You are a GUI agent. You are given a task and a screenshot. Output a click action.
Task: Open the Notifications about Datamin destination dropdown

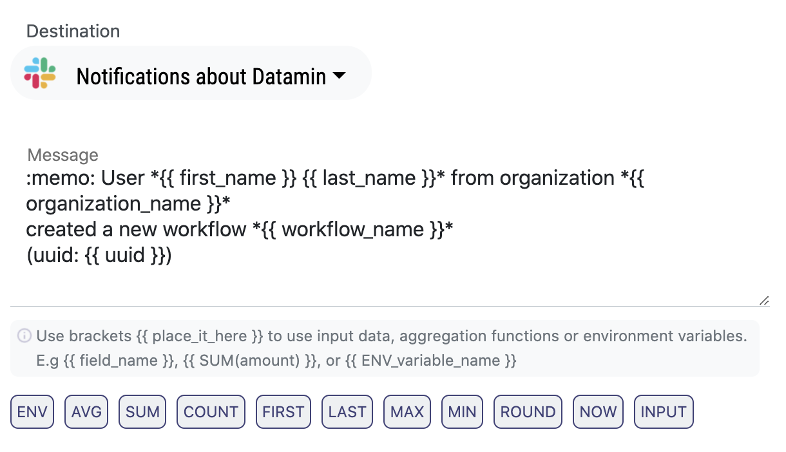coord(200,77)
